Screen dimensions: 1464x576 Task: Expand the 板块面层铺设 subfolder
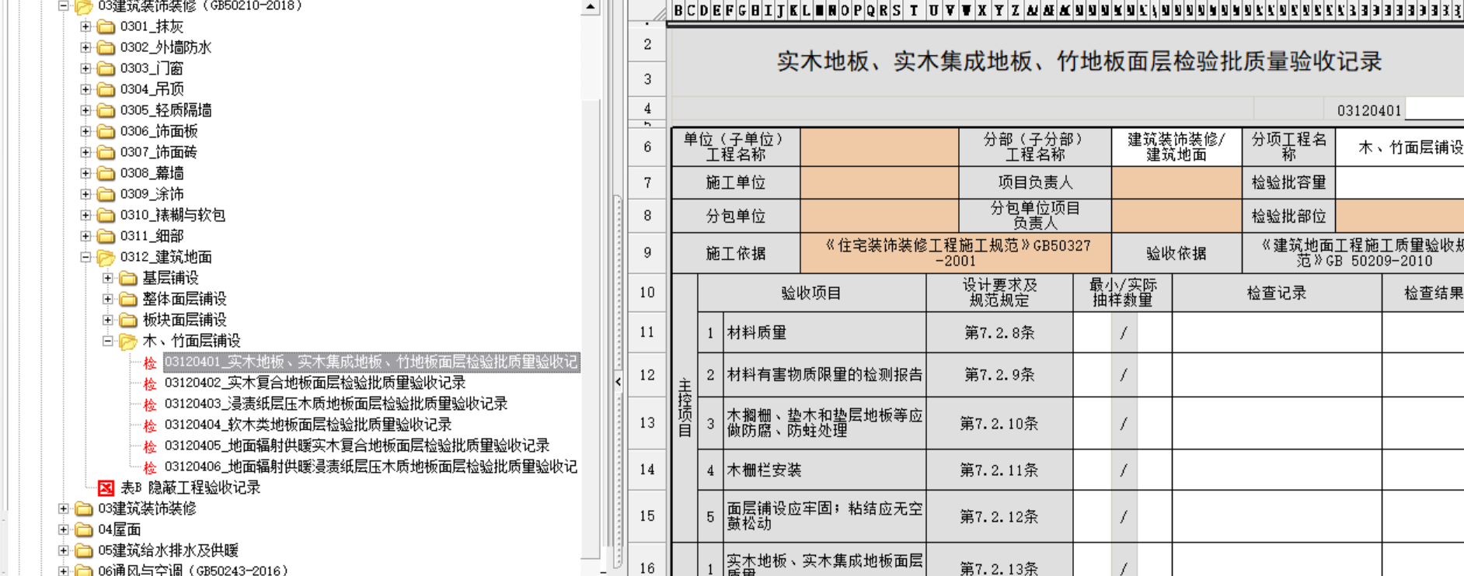point(107,320)
